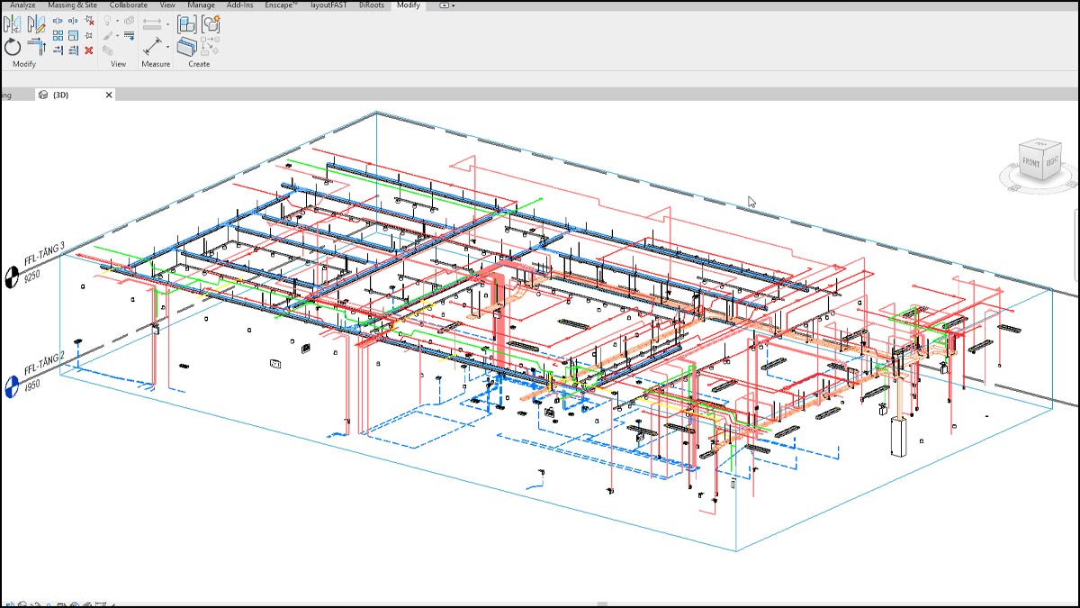Image resolution: width=1080 pixels, height=608 pixels.
Task: Click the Create Assembly icon
Action: (x=187, y=24)
